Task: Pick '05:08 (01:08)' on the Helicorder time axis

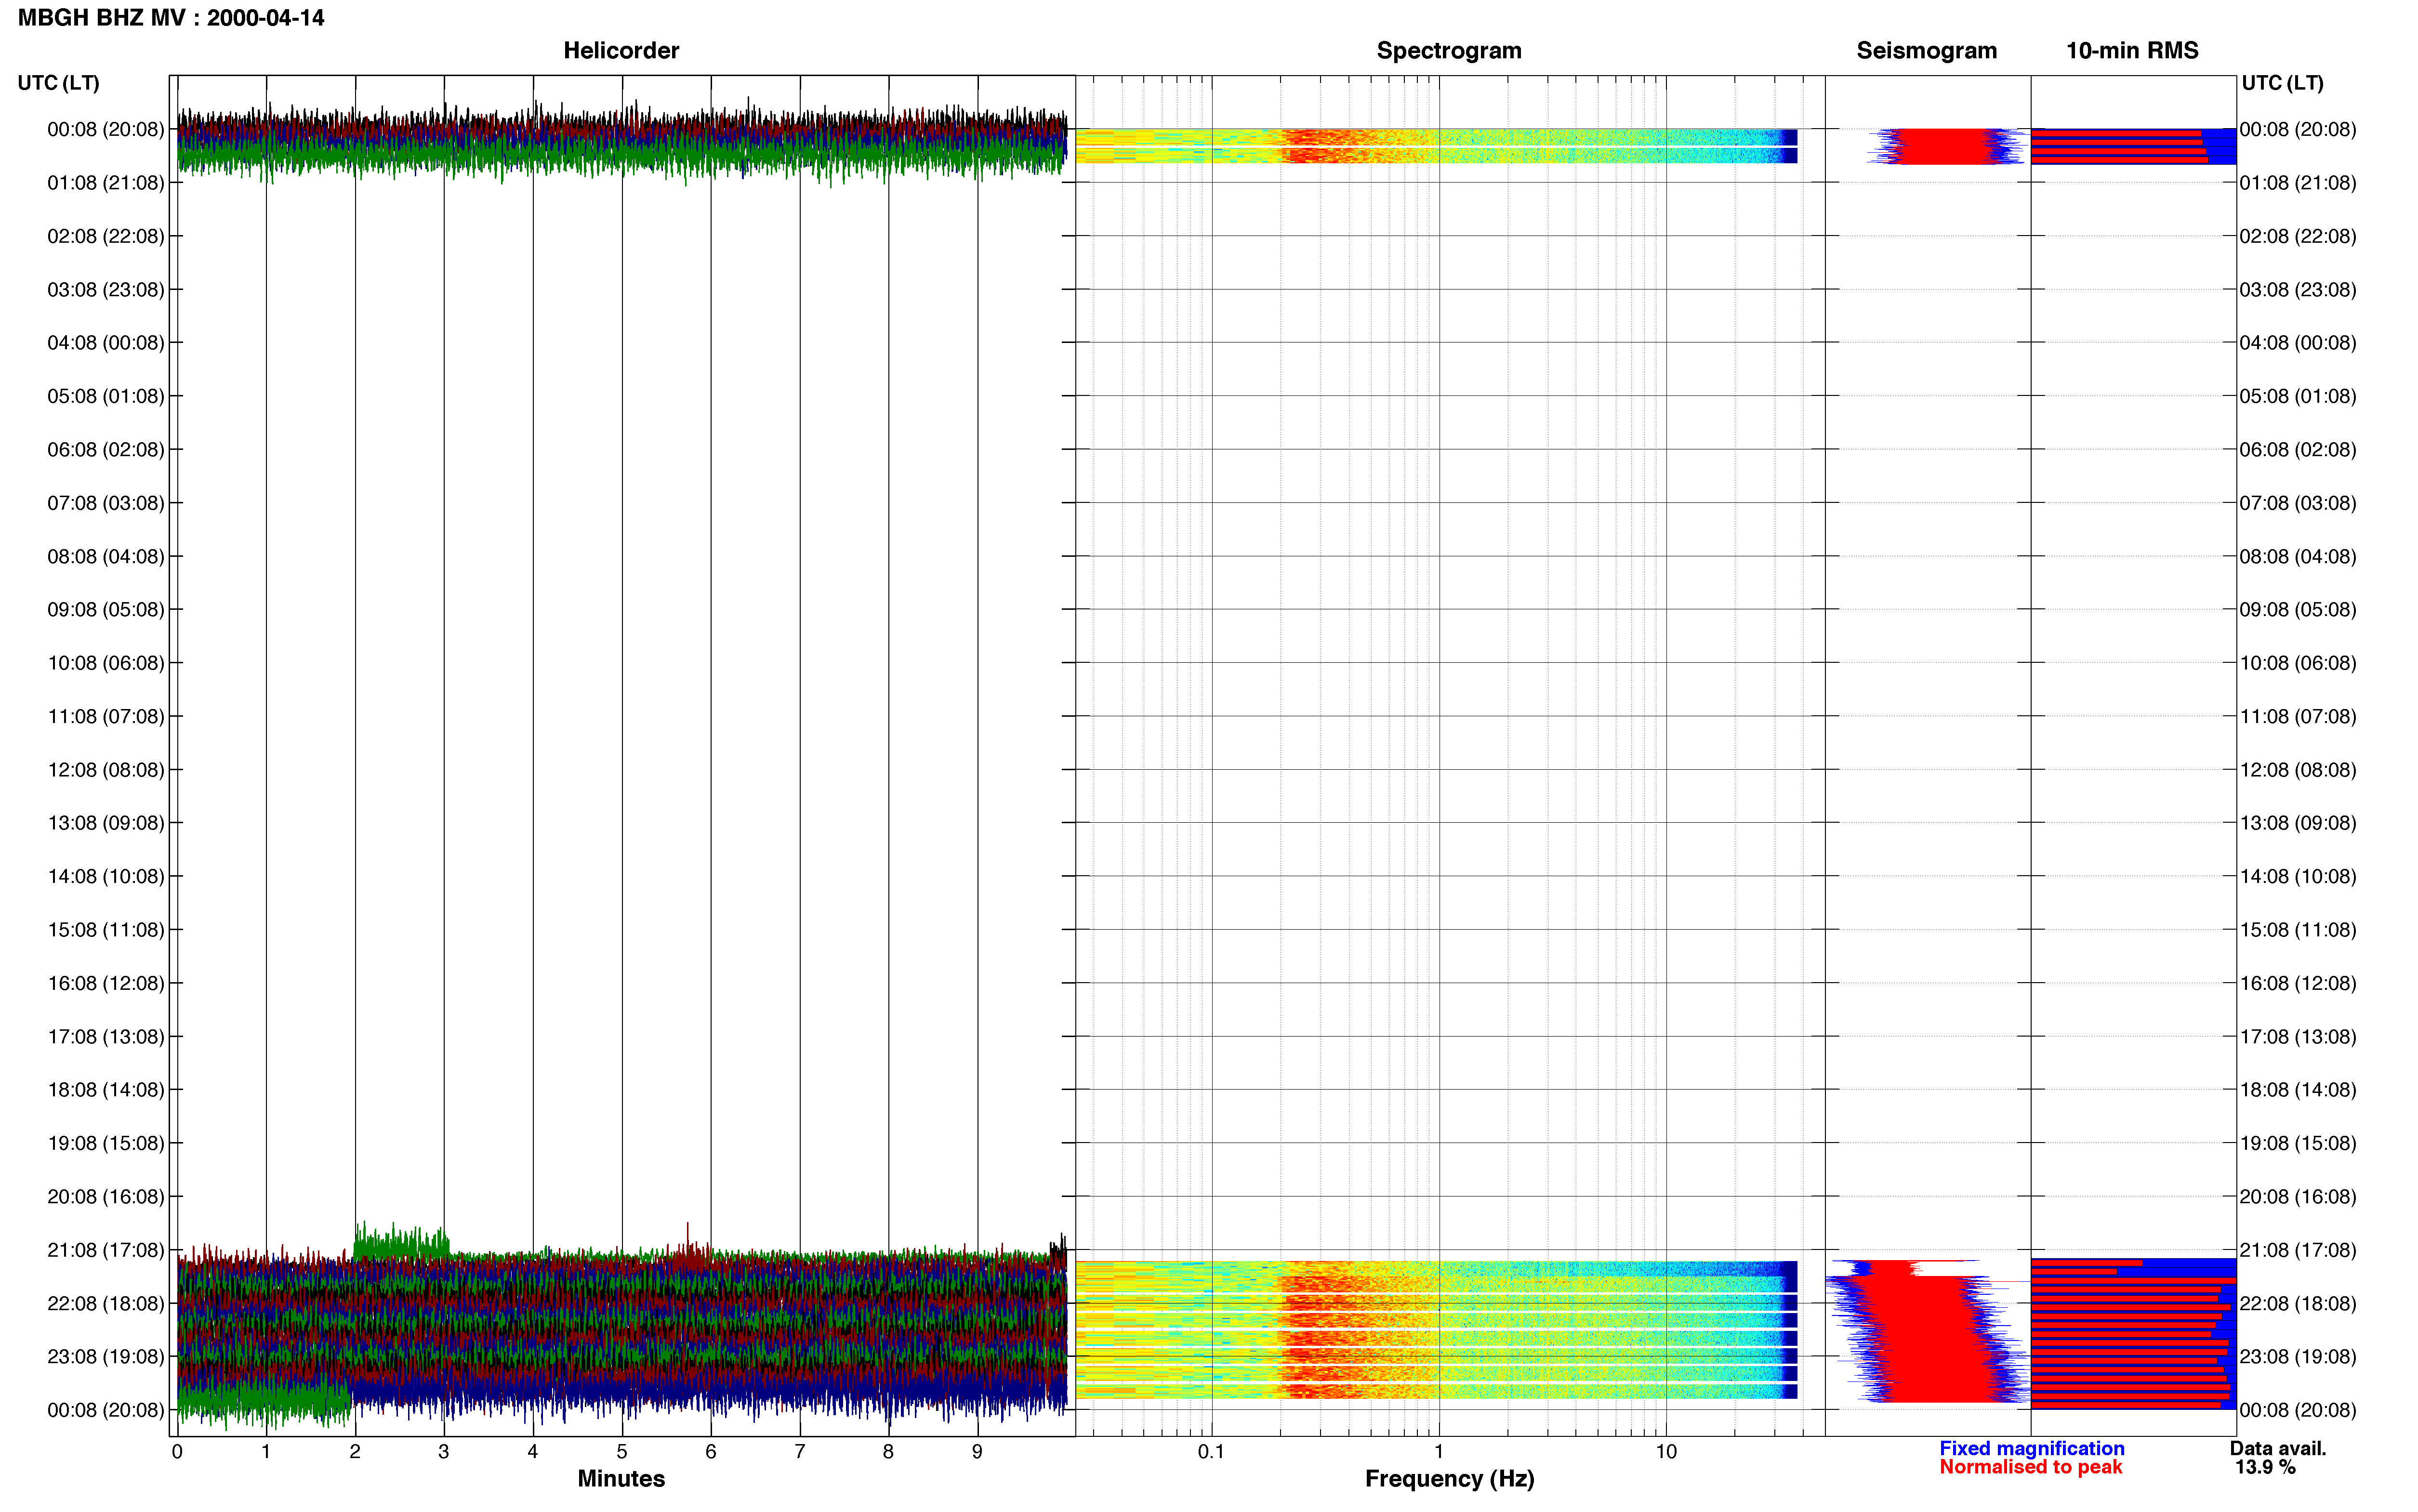Action: (x=106, y=396)
